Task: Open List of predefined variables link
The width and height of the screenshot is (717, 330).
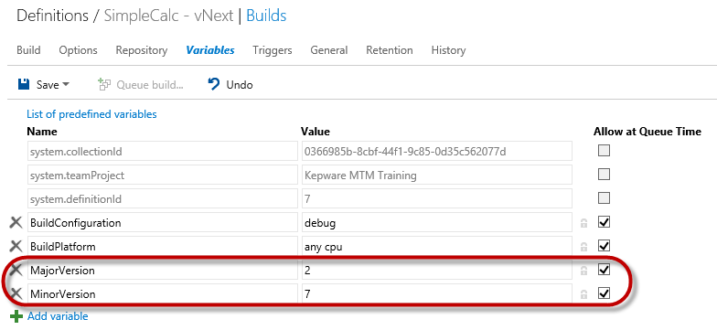Action: (x=91, y=113)
